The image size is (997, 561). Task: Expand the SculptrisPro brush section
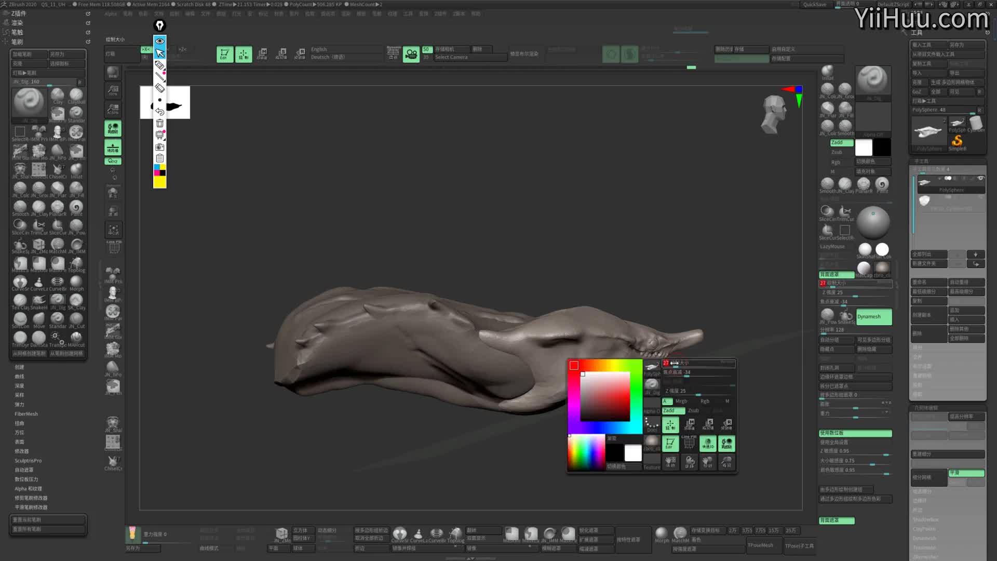tap(28, 461)
